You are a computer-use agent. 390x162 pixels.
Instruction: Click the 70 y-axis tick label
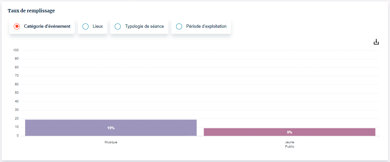tap(16, 76)
